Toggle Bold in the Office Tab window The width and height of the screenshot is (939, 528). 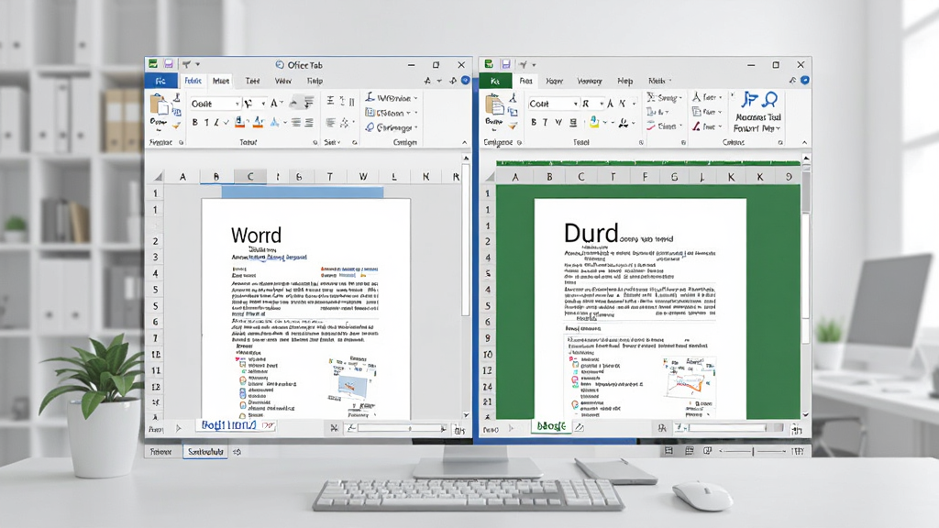click(194, 123)
